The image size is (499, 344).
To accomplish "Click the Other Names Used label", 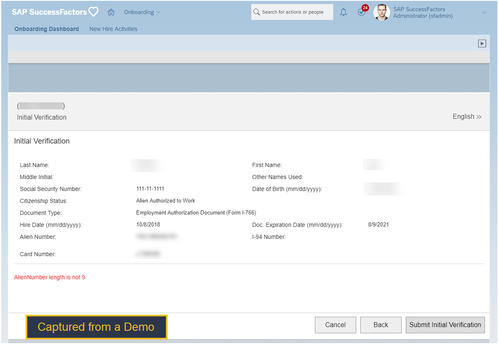I will coord(277,177).
